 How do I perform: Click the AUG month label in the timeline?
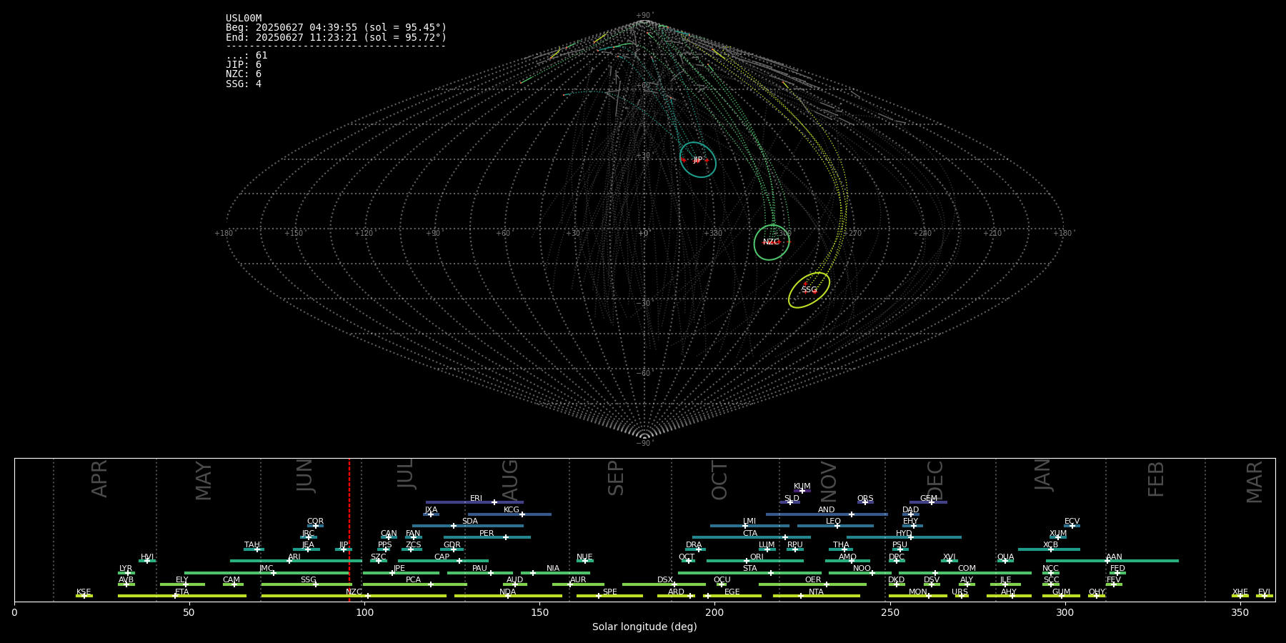(510, 481)
